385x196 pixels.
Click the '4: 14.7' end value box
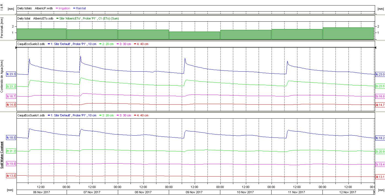coord(380,105)
